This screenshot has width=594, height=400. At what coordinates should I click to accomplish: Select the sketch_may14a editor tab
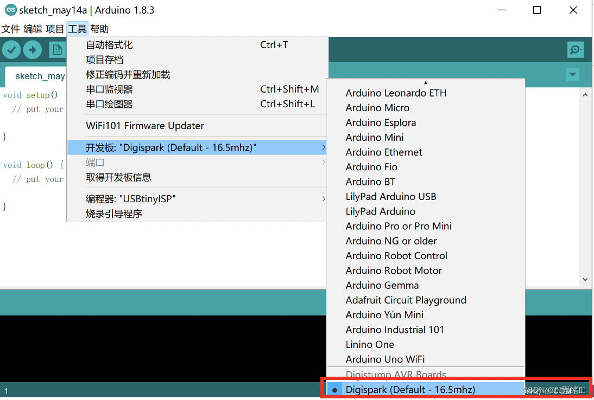pyautogui.click(x=36, y=76)
